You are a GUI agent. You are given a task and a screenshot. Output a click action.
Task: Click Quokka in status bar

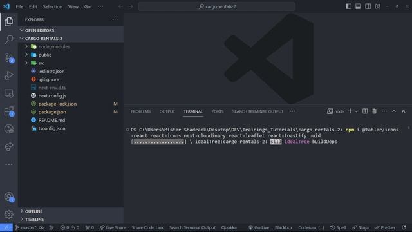click(229, 227)
